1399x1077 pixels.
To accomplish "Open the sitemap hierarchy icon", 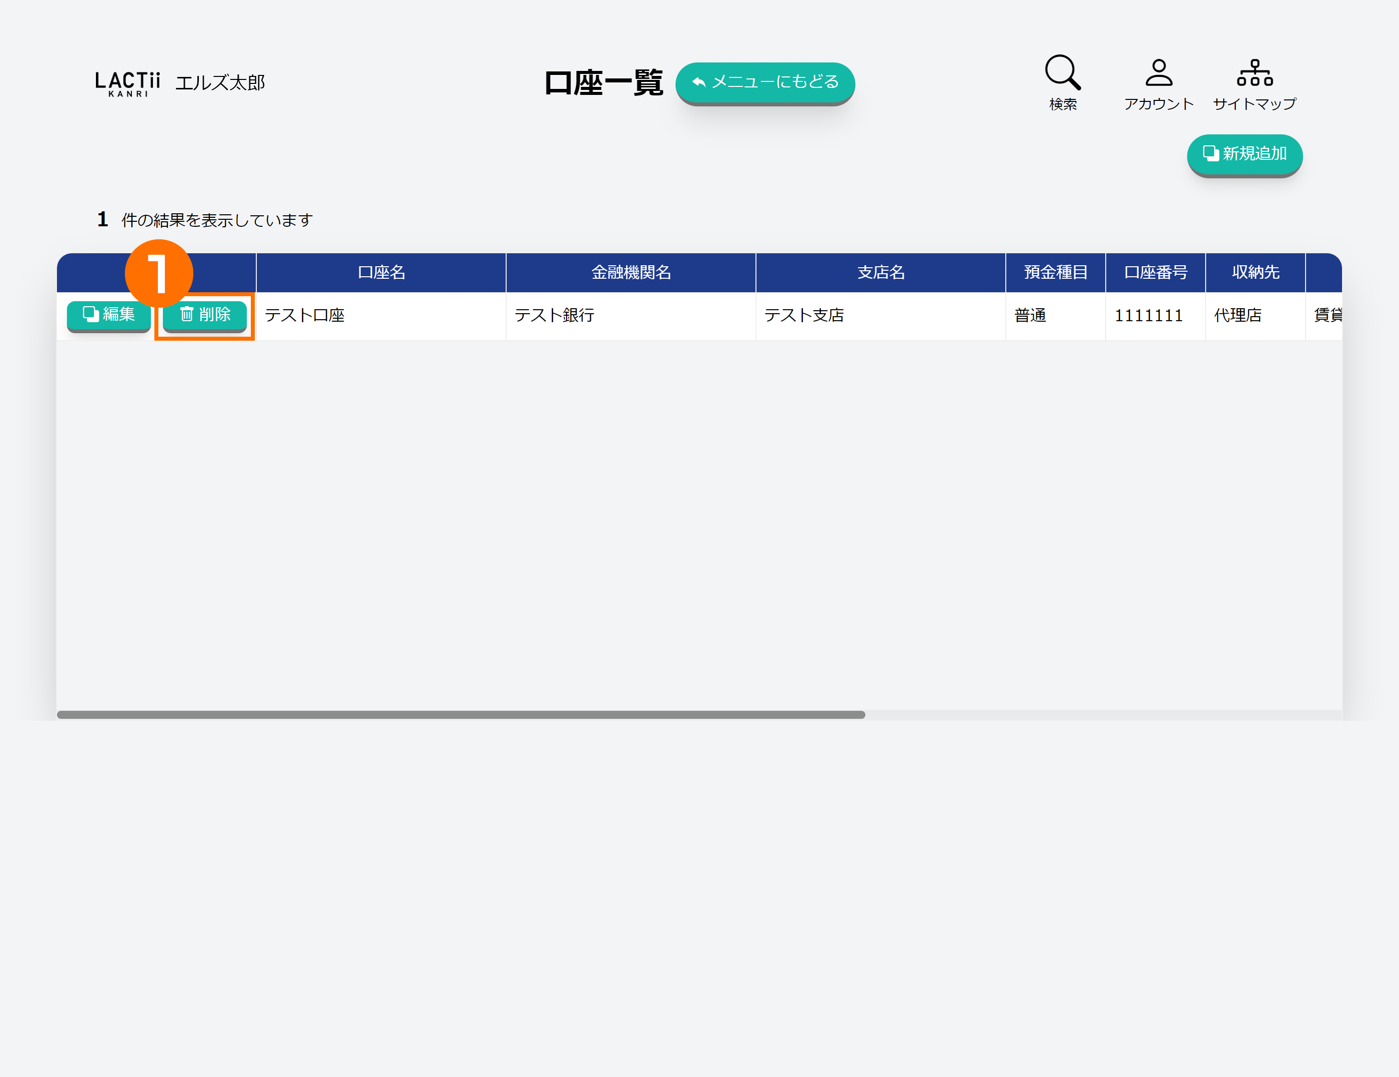I will pos(1254,73).
